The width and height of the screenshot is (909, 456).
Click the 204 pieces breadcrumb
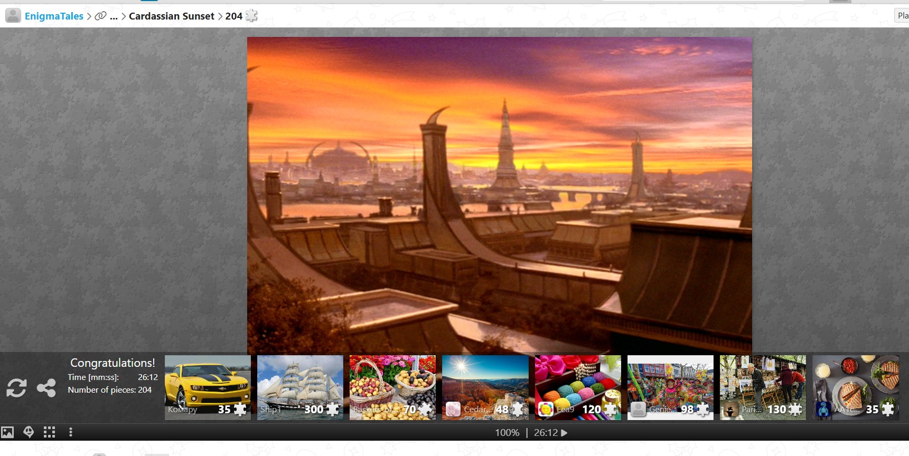coord(233,16)
